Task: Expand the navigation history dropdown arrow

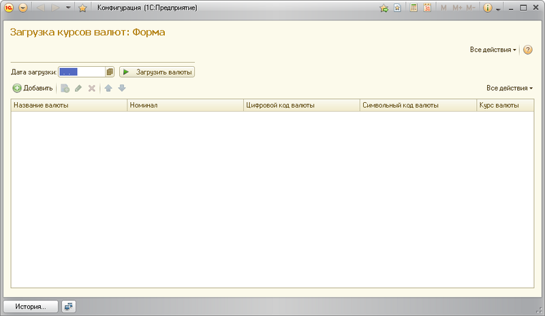Action: tap(68, 7)
